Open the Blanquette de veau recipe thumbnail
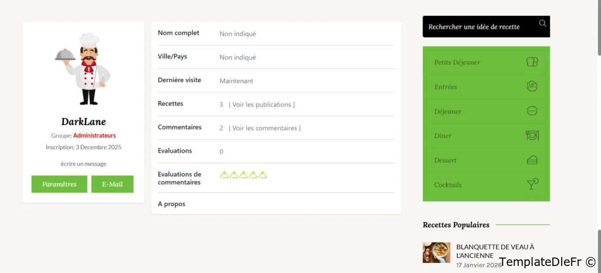 pos(436,252)
